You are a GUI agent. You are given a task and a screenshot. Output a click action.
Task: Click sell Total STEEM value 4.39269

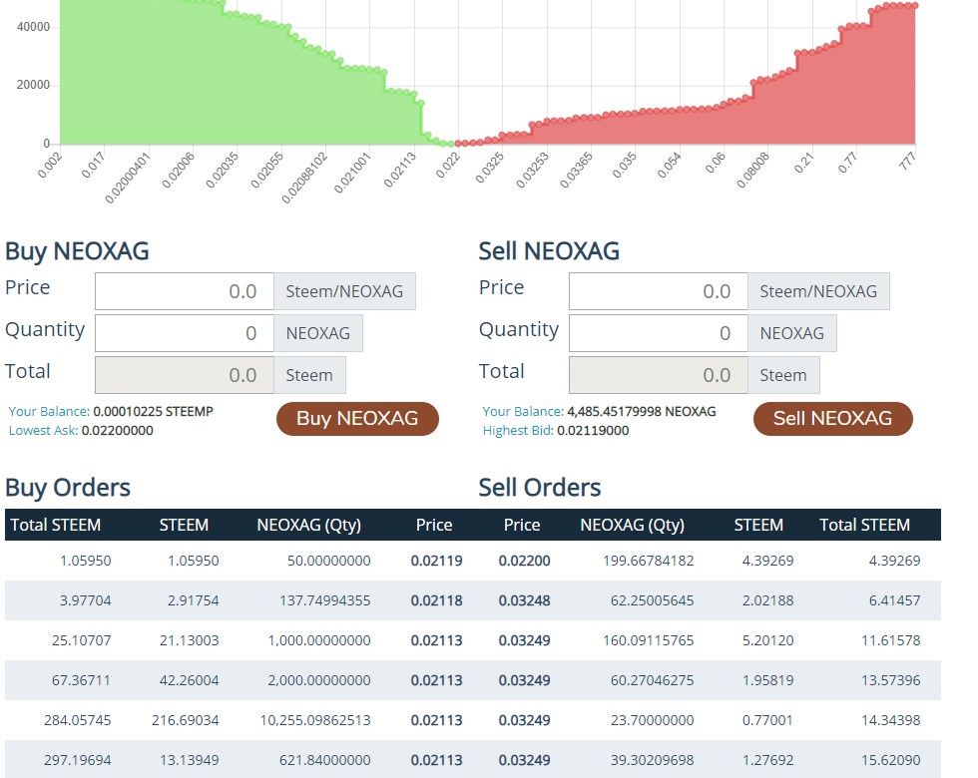click(x=894, y=561)
